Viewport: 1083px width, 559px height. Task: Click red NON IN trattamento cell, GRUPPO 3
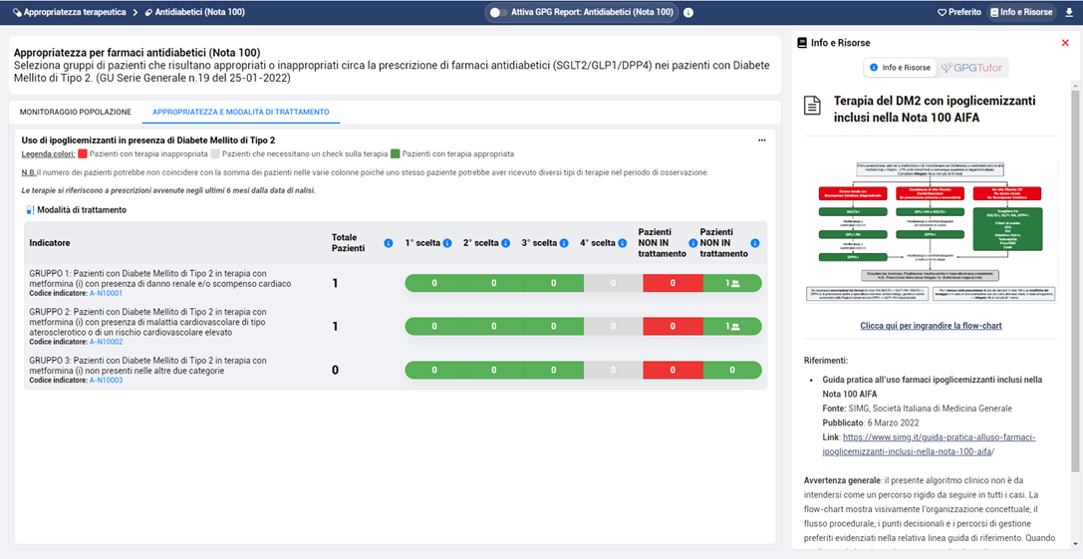tap(673, 370)
